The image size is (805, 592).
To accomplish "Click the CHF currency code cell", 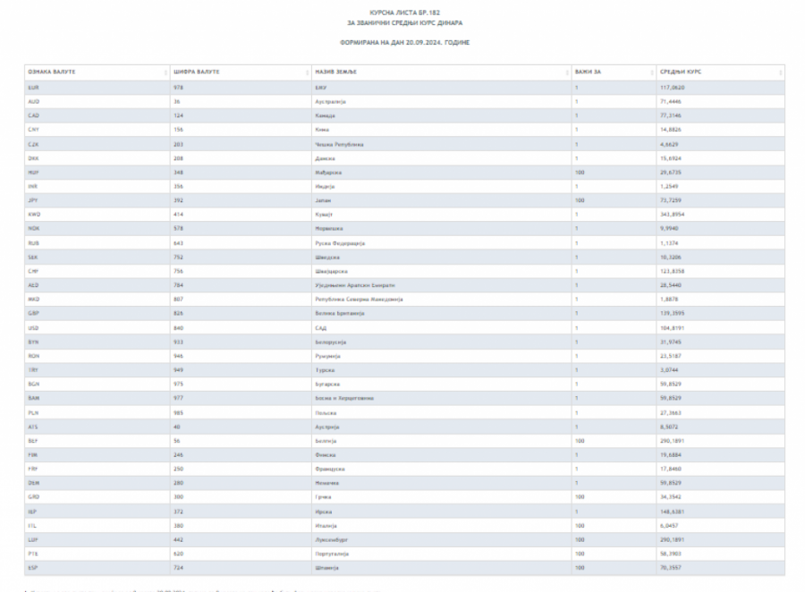I will click(33, 272).
